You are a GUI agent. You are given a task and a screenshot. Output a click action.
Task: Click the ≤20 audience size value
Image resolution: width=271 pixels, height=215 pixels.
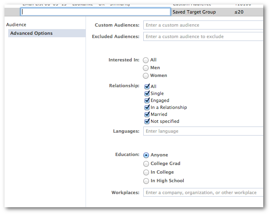(x=239, y=12)
